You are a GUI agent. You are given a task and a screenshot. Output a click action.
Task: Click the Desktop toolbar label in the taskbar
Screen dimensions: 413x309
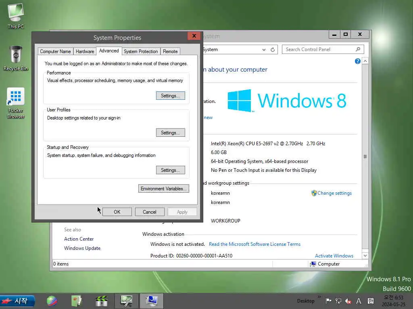click(x=306, y=301)
